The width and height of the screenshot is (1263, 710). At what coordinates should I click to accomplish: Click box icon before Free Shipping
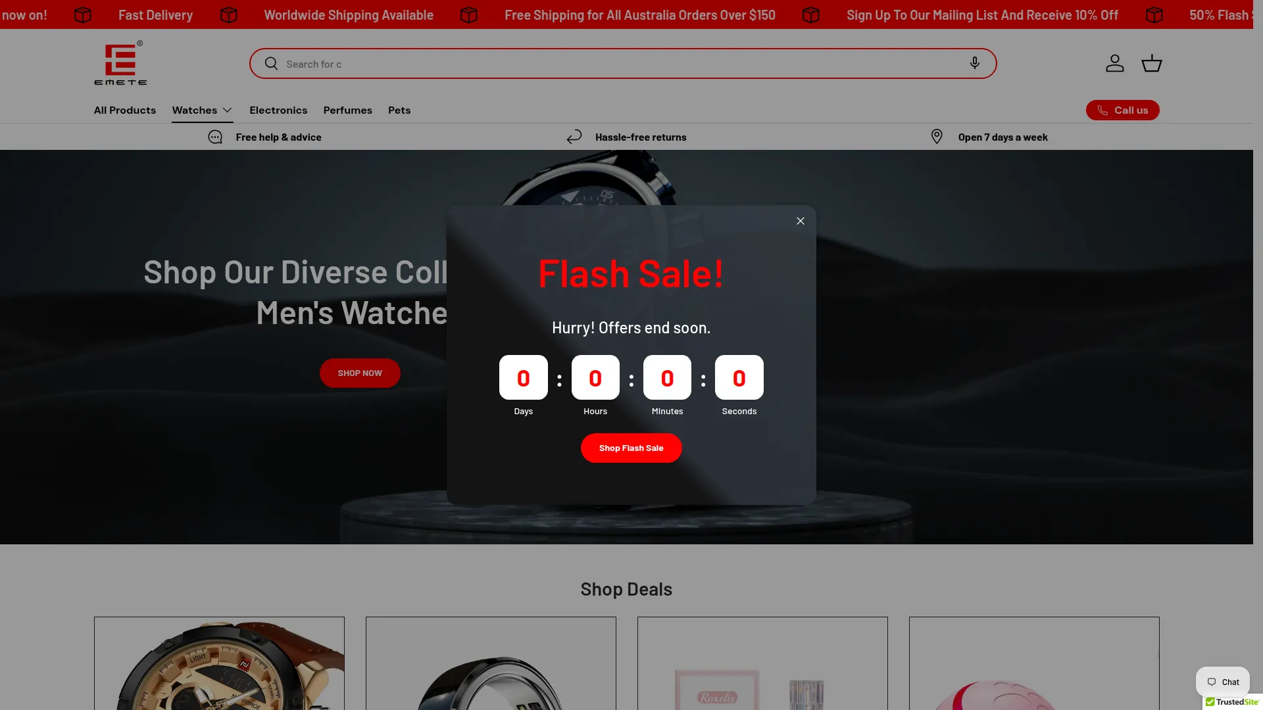469,14
